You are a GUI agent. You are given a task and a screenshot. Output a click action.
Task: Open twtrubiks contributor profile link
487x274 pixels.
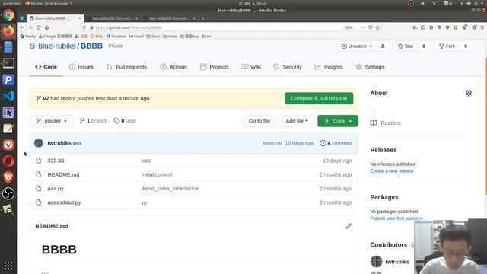click(x=397, y=262)
